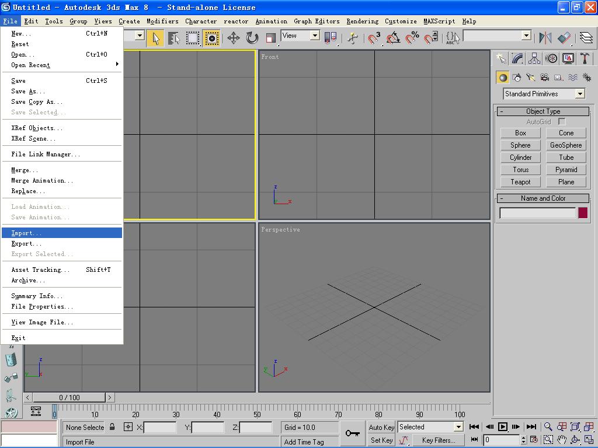Screen dimensions: 598x448
Task: Click the Use Pivot Point Center icon
Action: 331,38
